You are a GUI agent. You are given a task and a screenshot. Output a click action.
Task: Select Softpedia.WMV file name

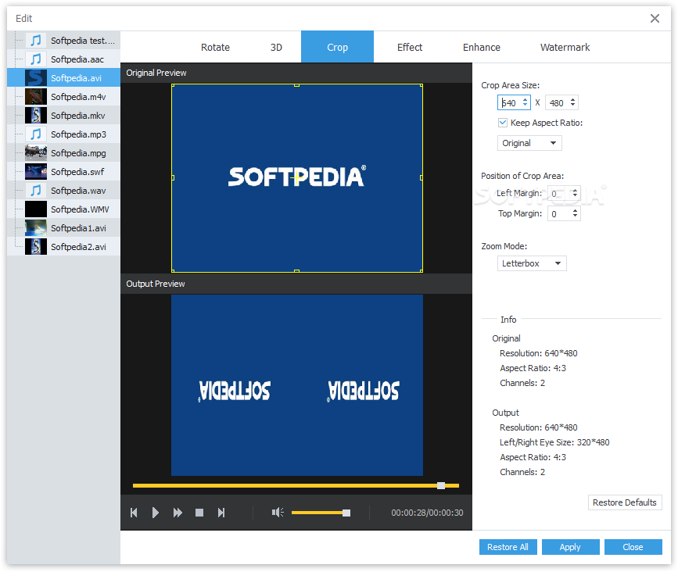click(x=80, y=209)
